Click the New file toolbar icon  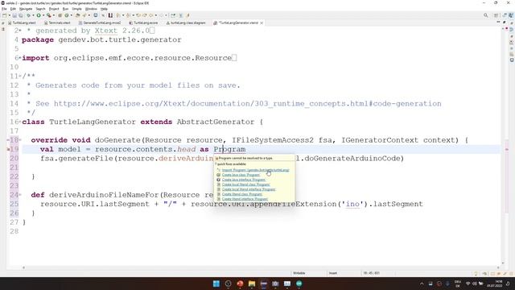pyautogui.click(x=4, y=15)
